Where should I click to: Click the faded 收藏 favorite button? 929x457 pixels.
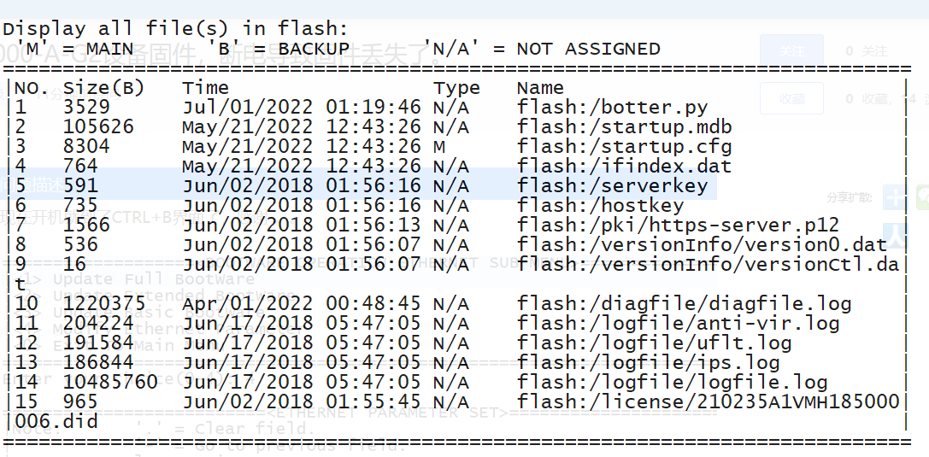point(791,99)
